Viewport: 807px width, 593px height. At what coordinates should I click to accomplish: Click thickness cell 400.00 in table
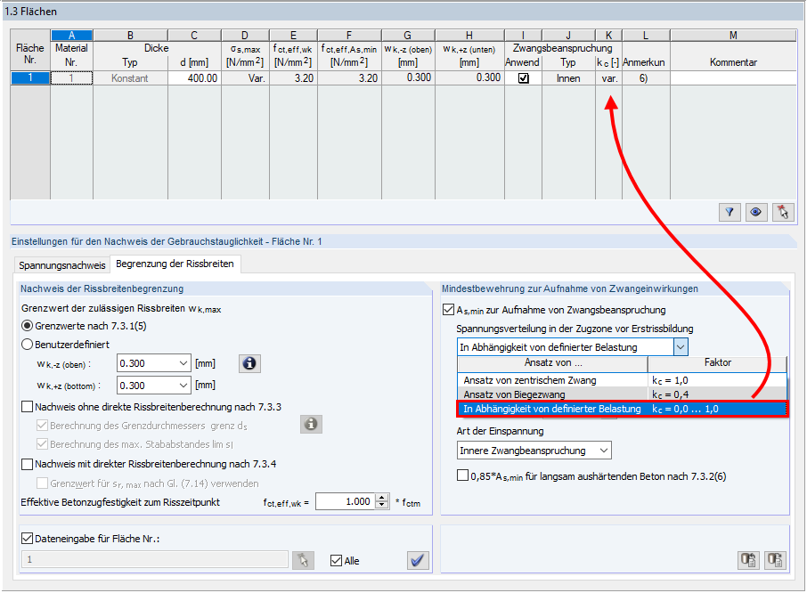click(194, 78)
